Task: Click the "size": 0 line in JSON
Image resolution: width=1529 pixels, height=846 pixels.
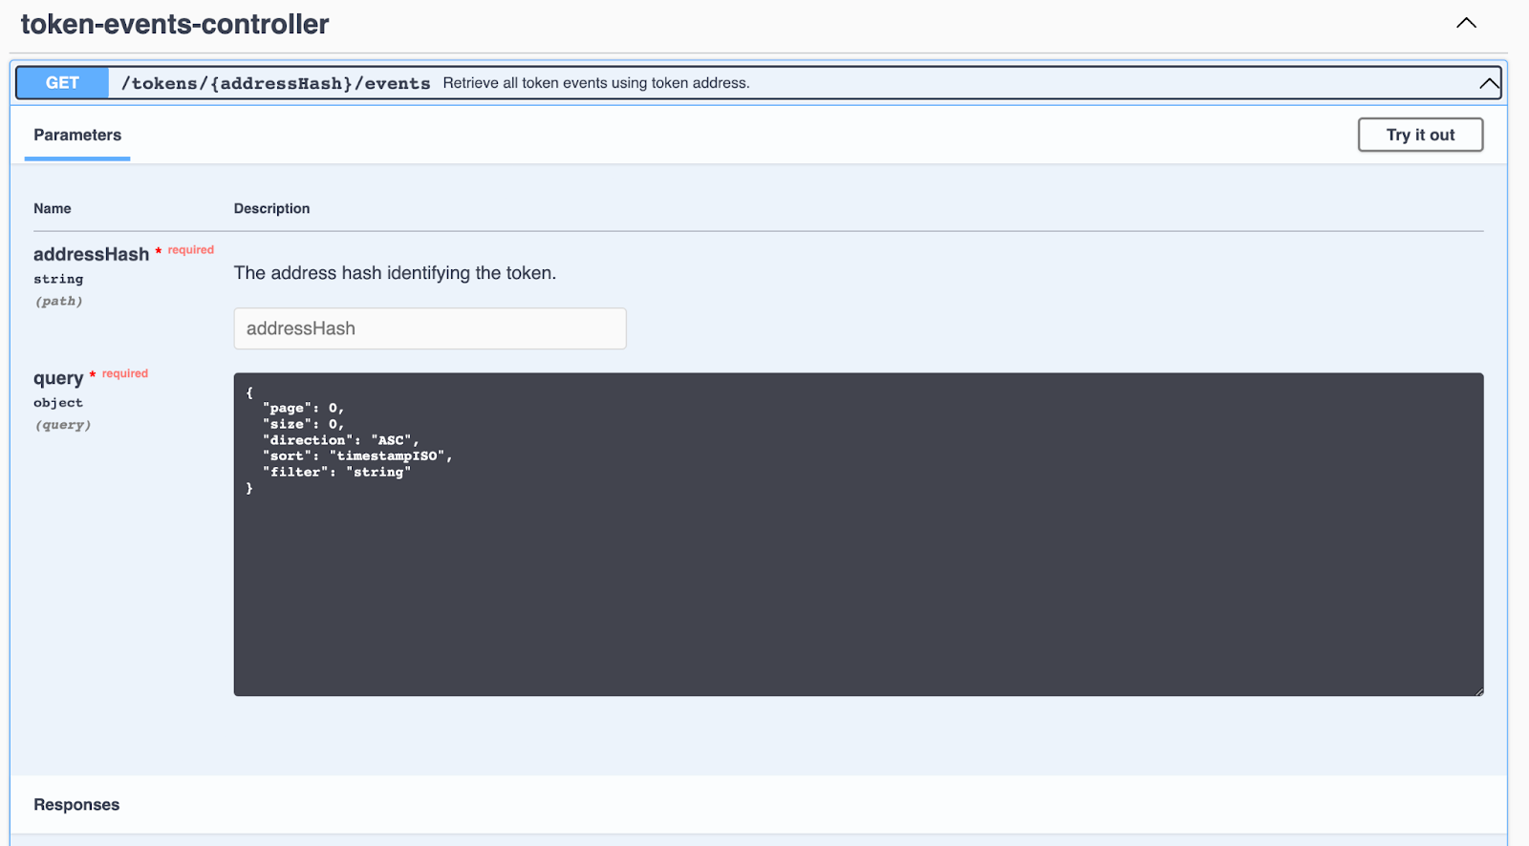Action: click(x=304, y=424)
